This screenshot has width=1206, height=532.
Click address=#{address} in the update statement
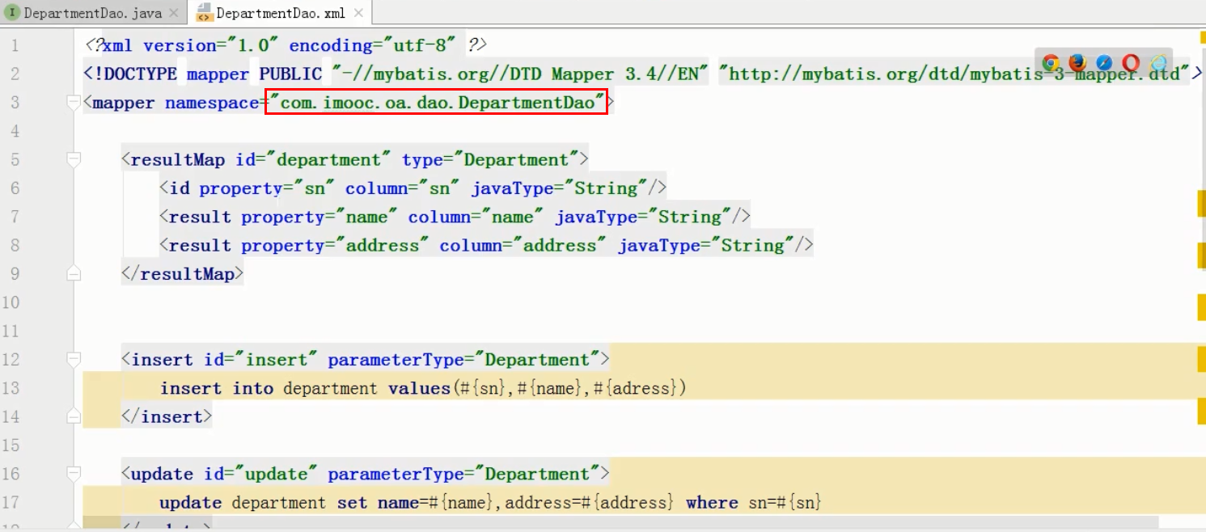coord(590,503)
